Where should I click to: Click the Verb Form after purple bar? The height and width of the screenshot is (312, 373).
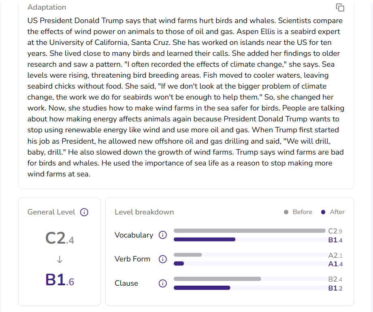tap(179, 263)
